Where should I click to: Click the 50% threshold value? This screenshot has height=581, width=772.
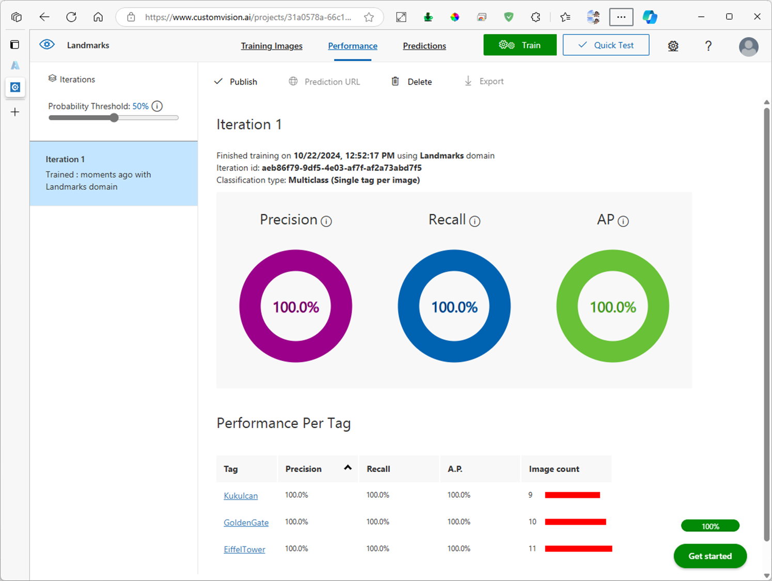tap(140, 106)
